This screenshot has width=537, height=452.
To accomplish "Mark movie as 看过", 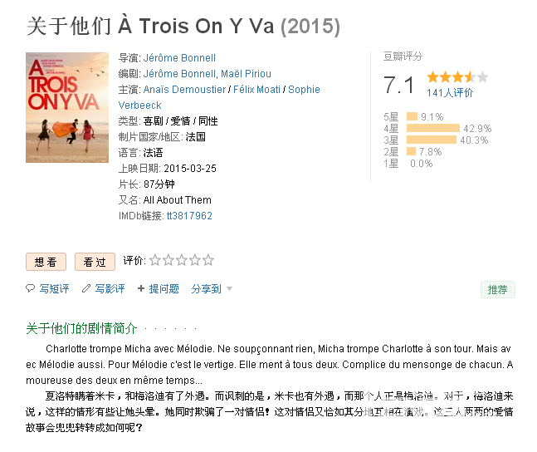I will [x=95, y=262].
